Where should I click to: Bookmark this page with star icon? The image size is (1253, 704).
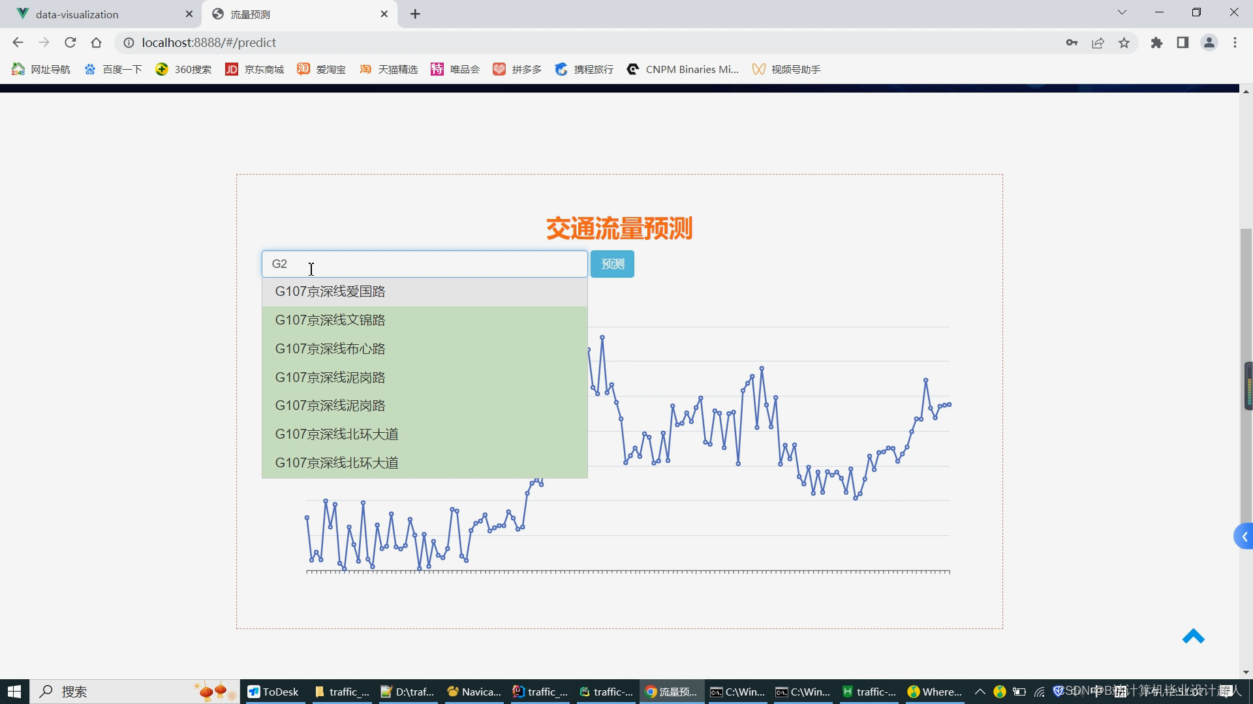pyautogui.click(x=1124, y=42)
